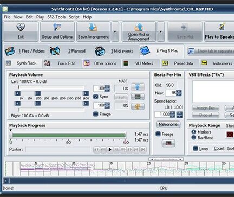Select the Markers radio button
234x197 pixels.
194,132
